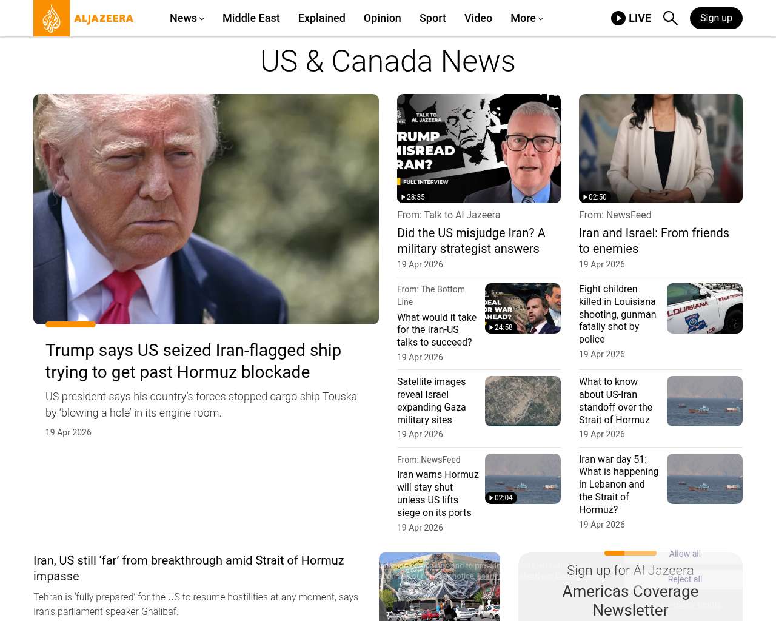Image resolution: width=776 pixels, height=621 pixels.
Task: Open the Gaza satellite image thumbnail
Action: 523,401
